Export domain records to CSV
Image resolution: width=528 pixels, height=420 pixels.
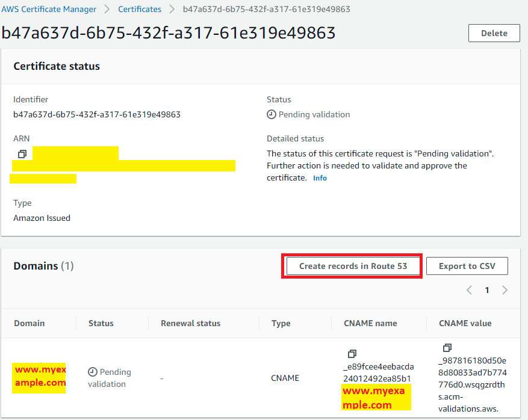pos(467,266)
